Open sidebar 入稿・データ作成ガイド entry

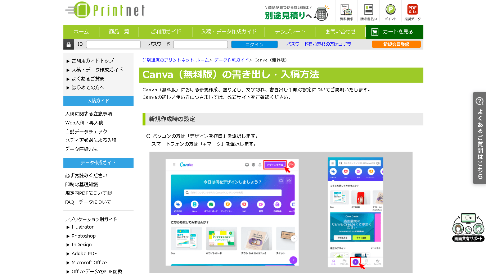(97, 70)
